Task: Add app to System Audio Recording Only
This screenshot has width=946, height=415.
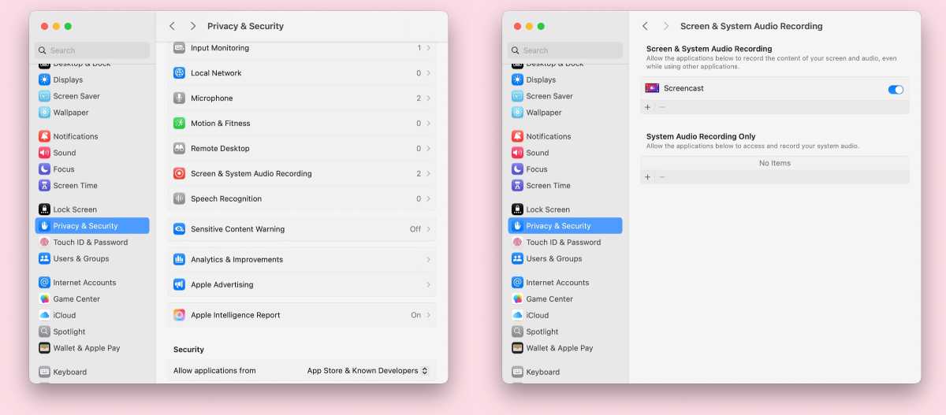Action: click(648, 177)
